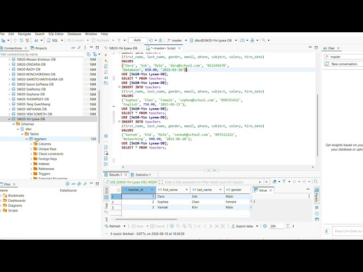Toggle the Panels side button

tap(316, 195)
